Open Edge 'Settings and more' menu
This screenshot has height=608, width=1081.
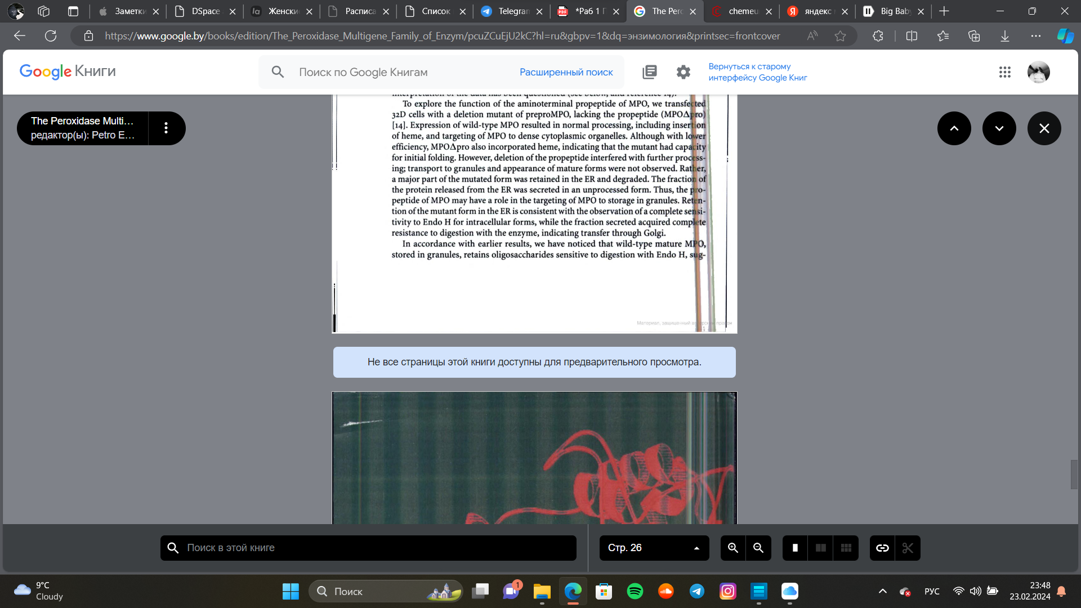1036,36
